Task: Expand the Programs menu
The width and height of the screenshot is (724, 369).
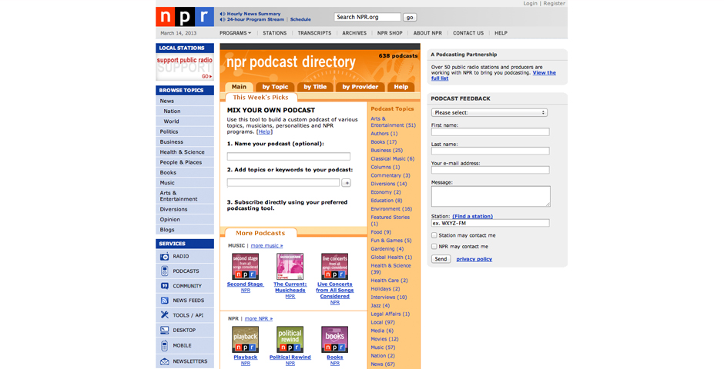Action: point(236,33)
